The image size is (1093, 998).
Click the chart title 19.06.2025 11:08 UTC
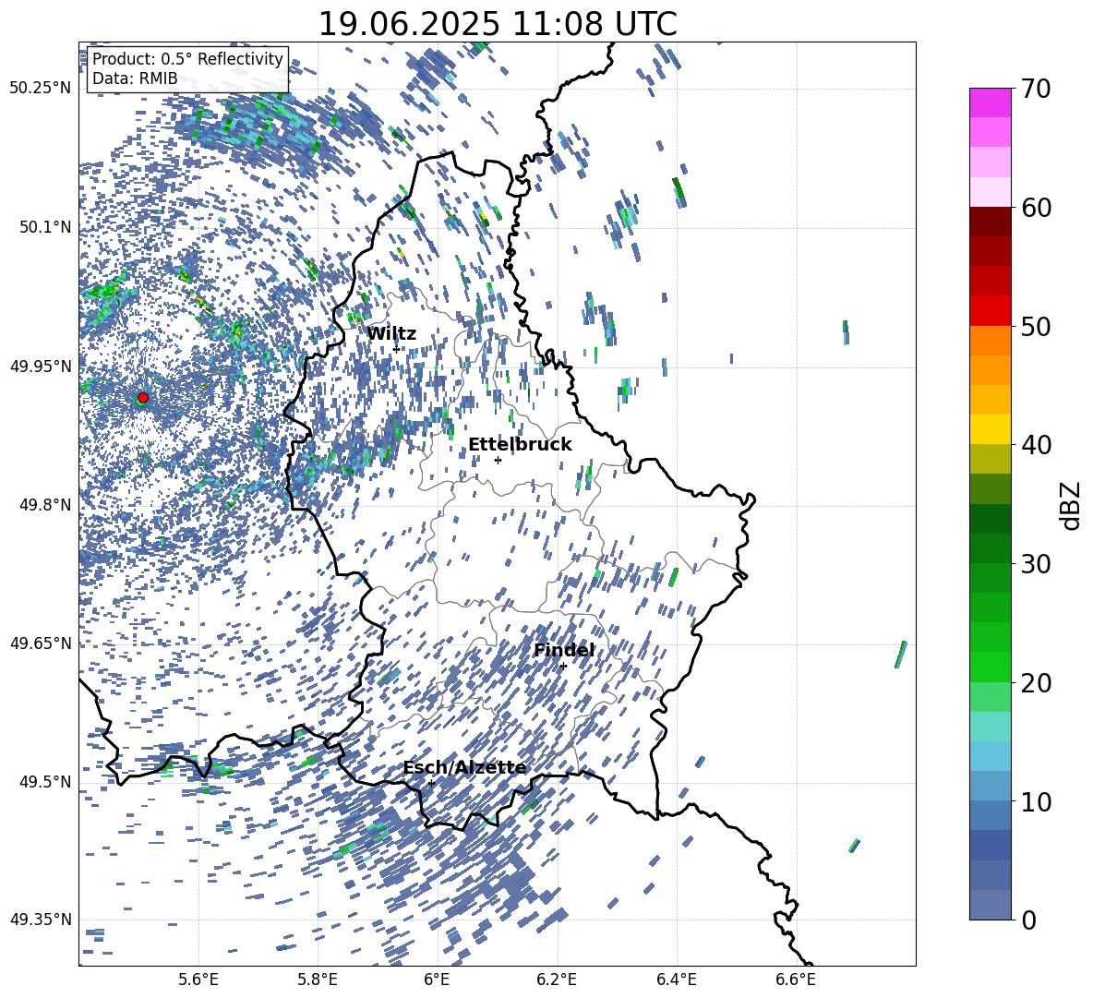498,24
